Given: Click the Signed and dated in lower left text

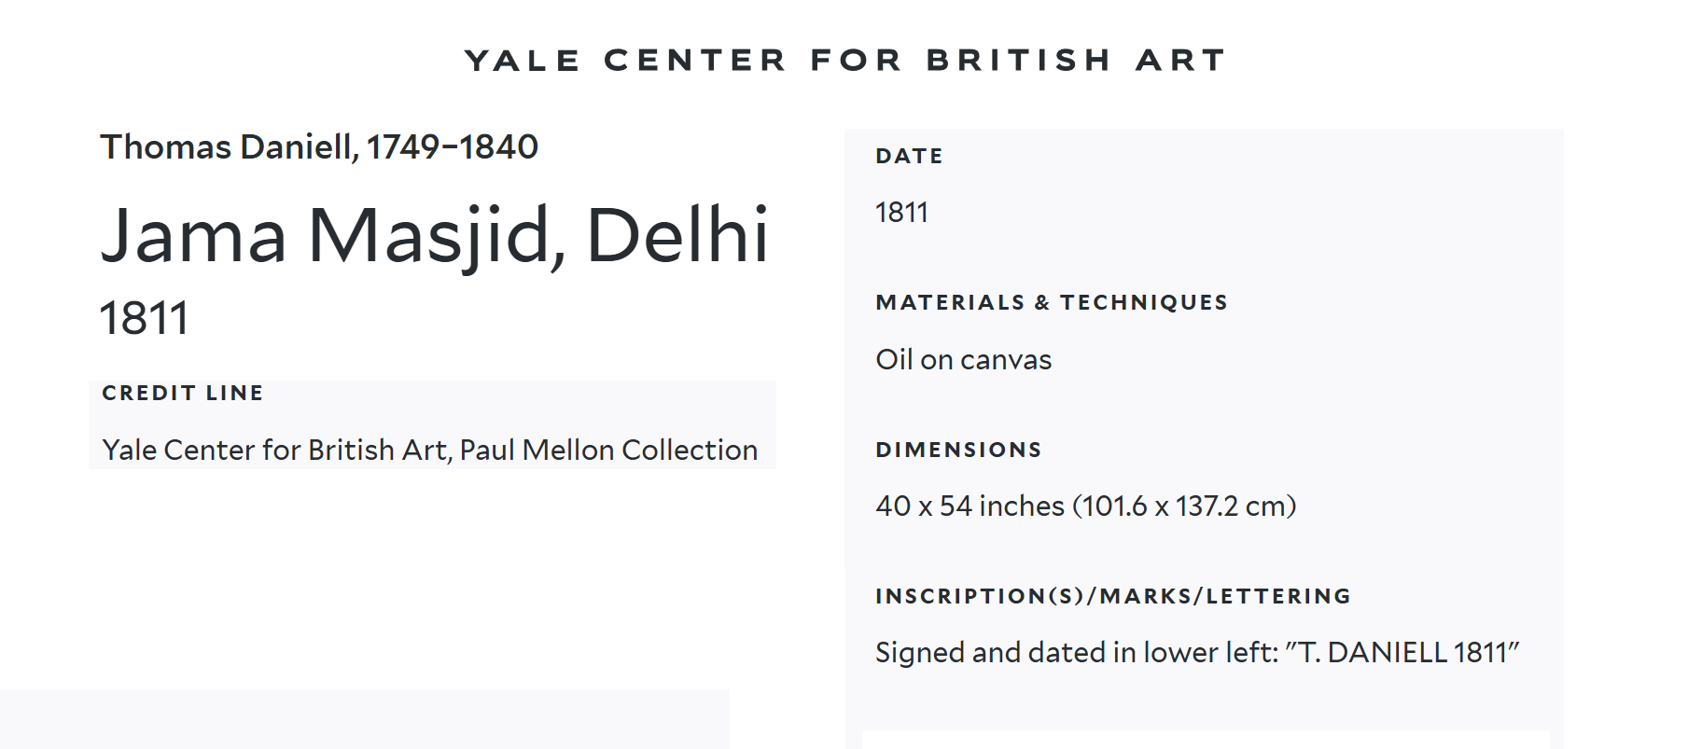Looking at the screenshot, I should point(1076,652).
